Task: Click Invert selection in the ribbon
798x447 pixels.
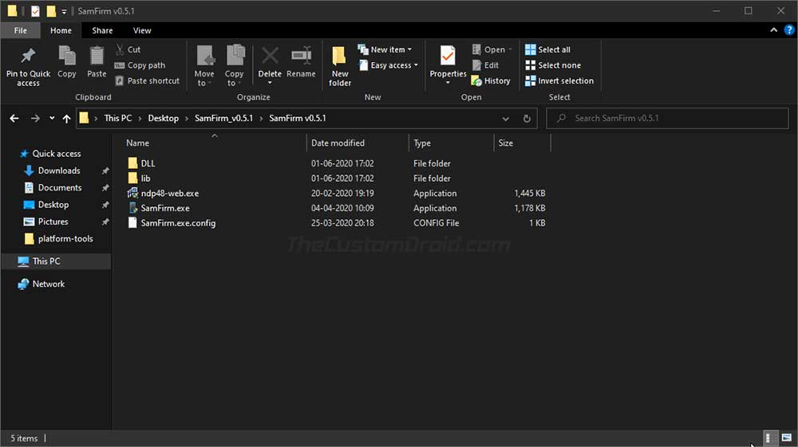Action: tap(559, 80)
